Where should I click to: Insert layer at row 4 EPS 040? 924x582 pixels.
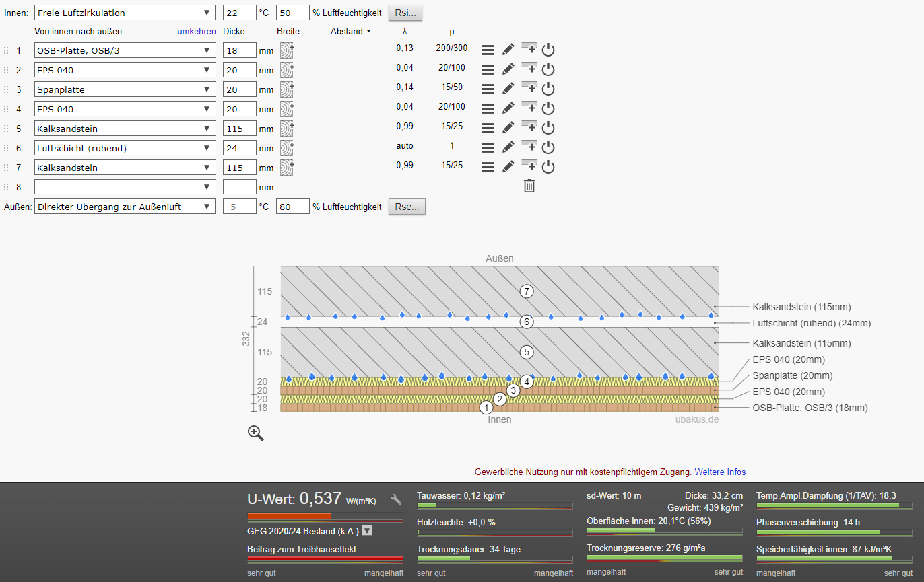click(x=529, y=107)
